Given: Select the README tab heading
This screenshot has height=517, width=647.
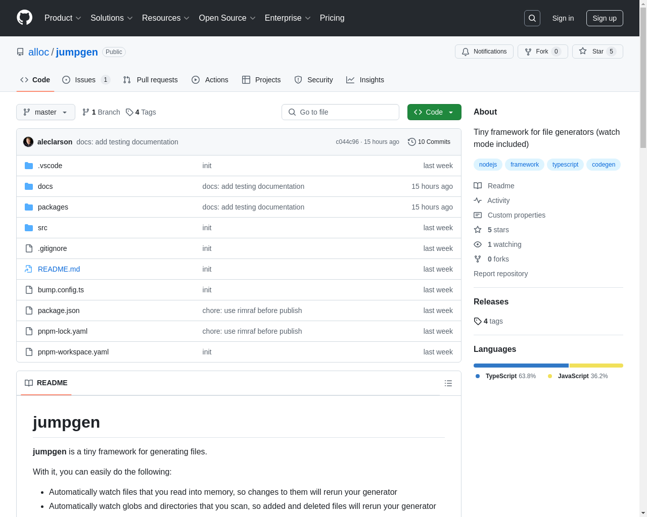Looking at the screenshot, I should tap(46, 383).
